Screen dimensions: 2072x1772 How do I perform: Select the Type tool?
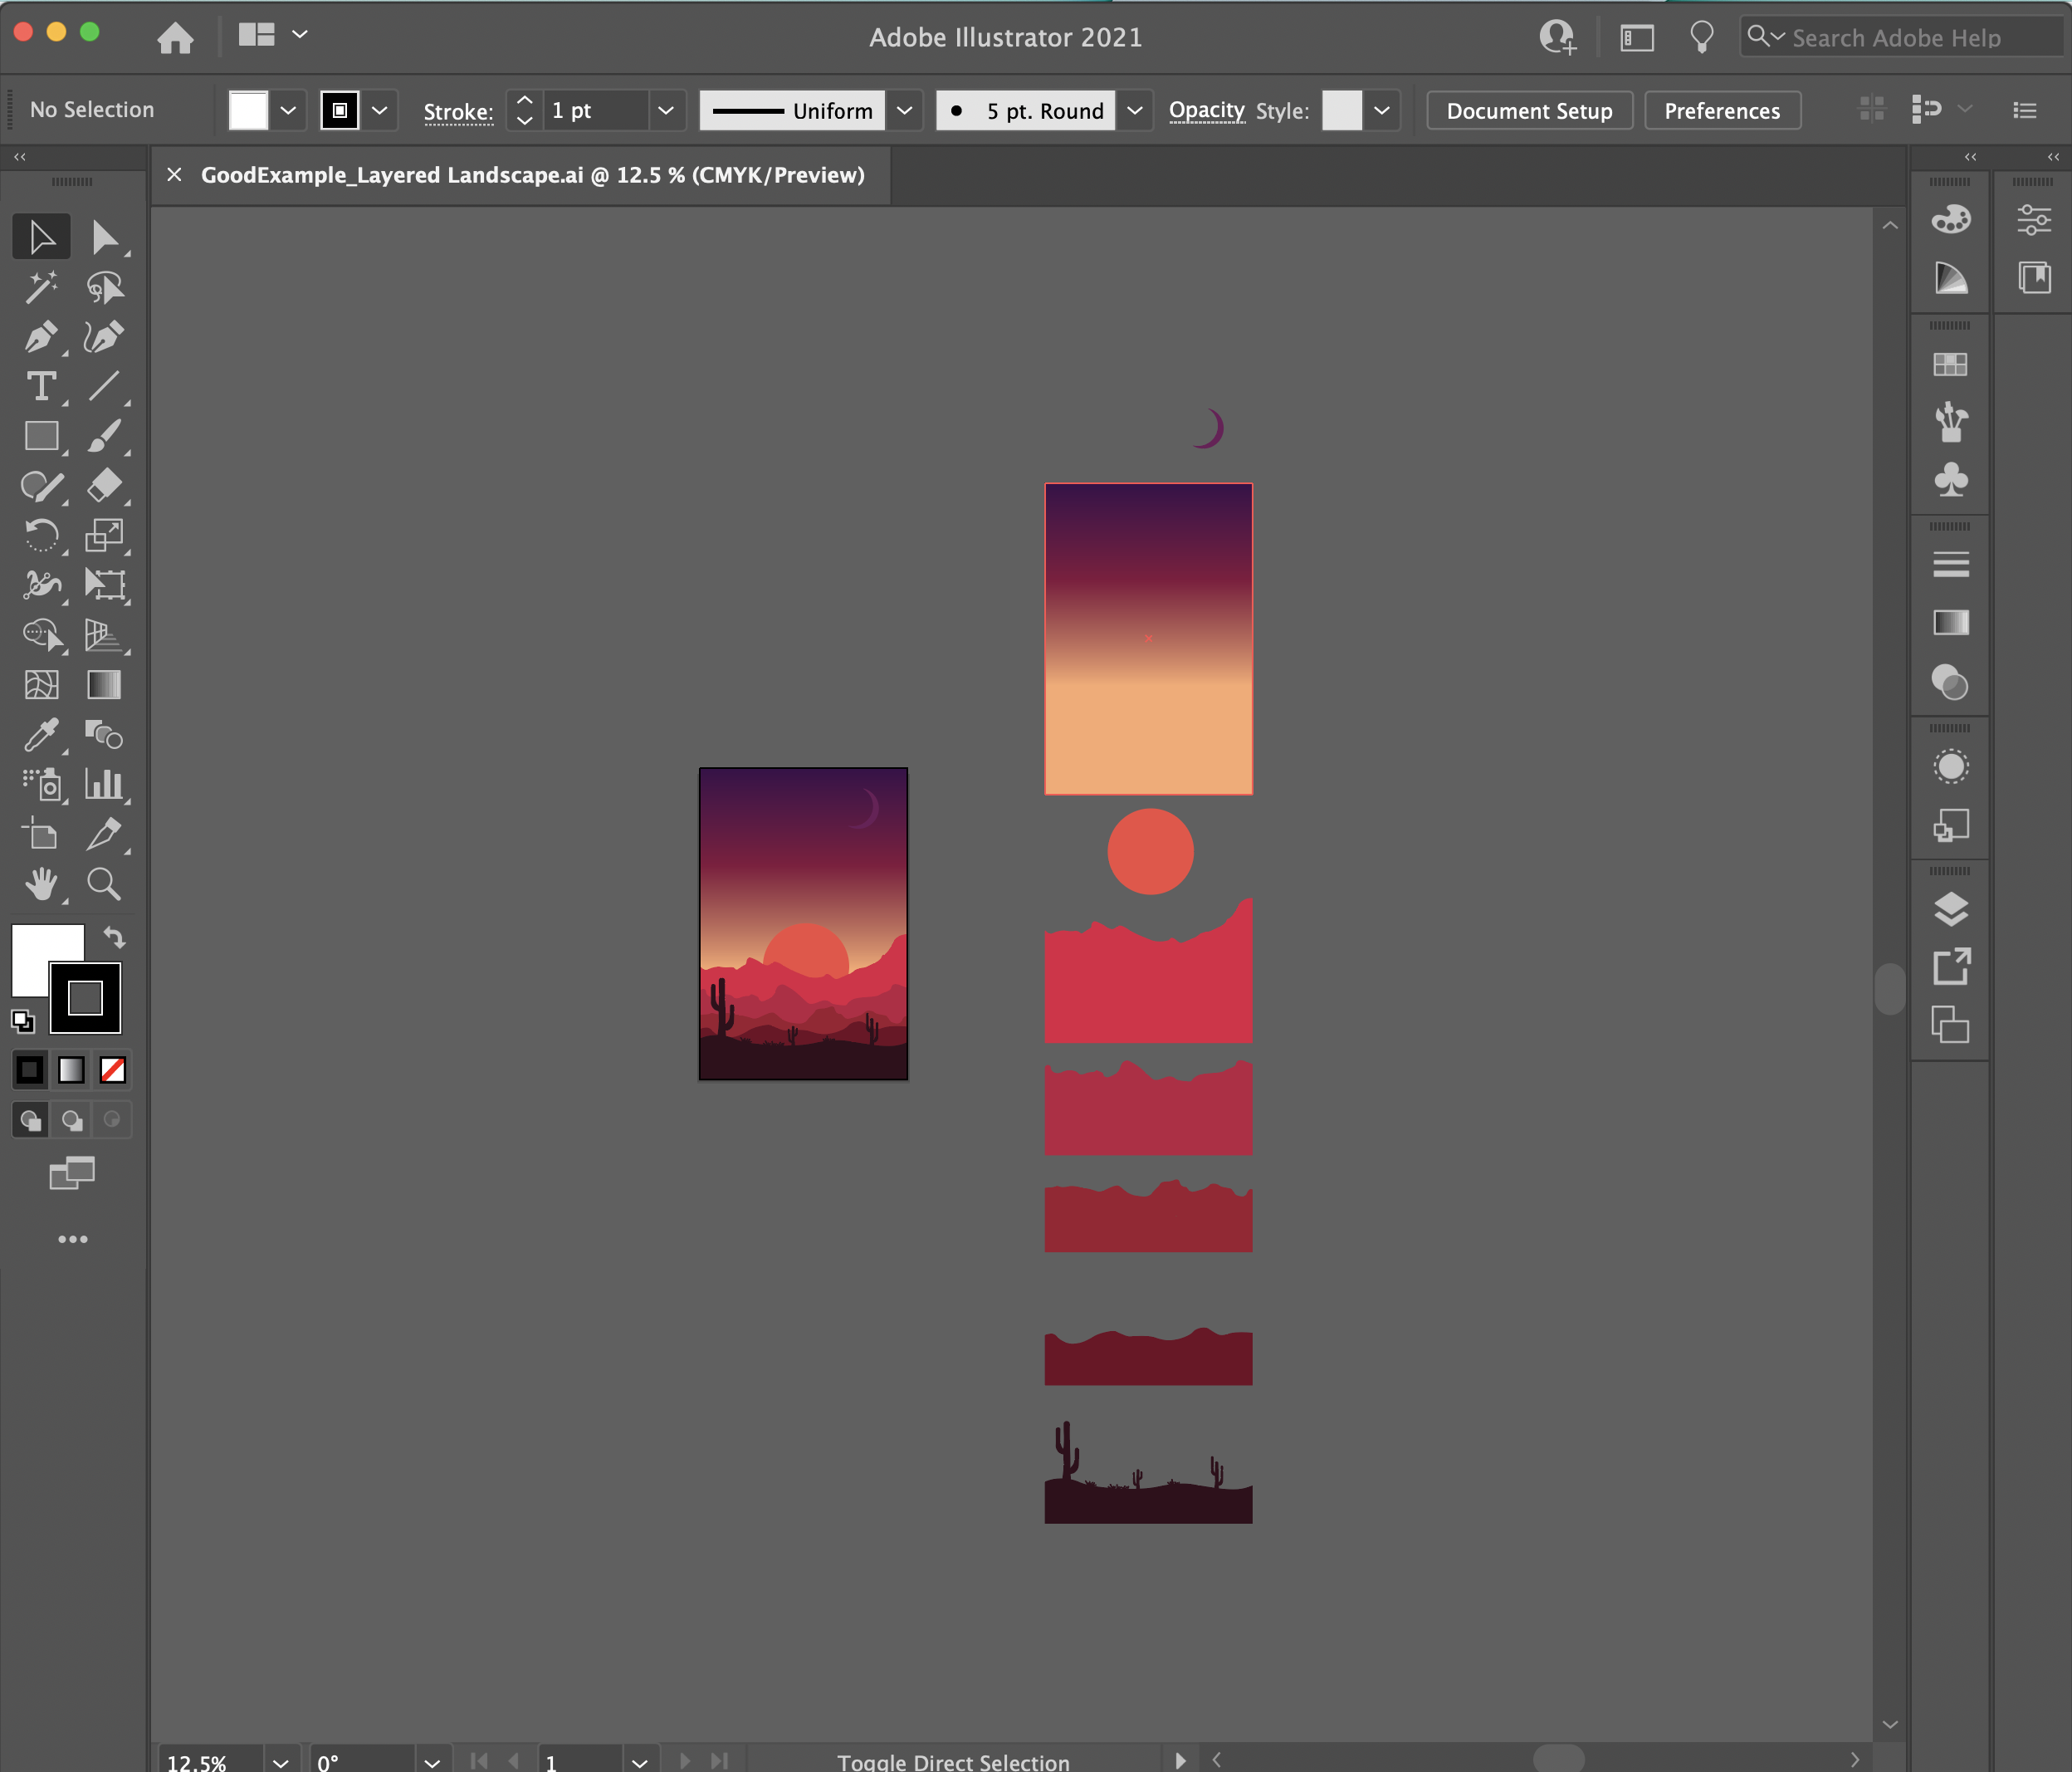[x=40, y=387]
